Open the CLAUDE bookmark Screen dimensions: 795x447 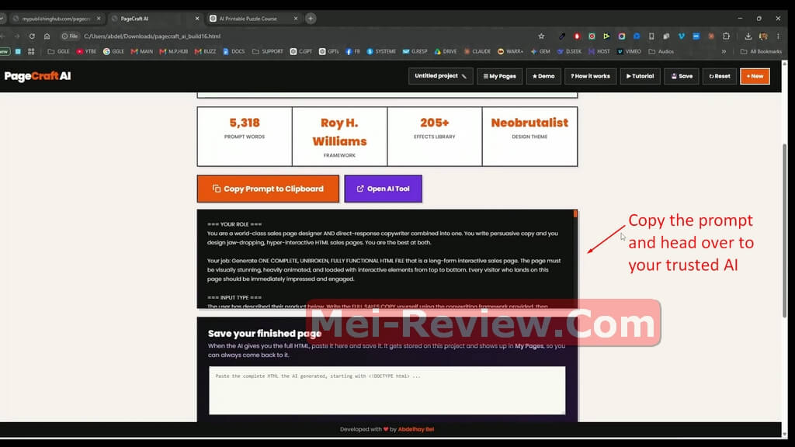pos(477,51)
